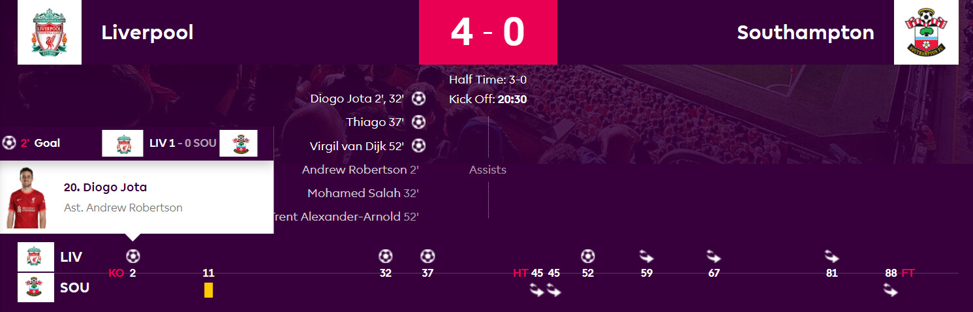973x312 pixels.
Task: Select the 52' goal ball icon on timeline
Action: [x=588, y=256]
